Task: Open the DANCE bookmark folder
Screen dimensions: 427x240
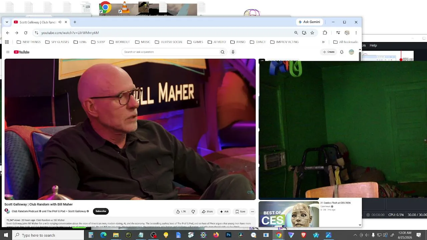Action: point(258,42)
